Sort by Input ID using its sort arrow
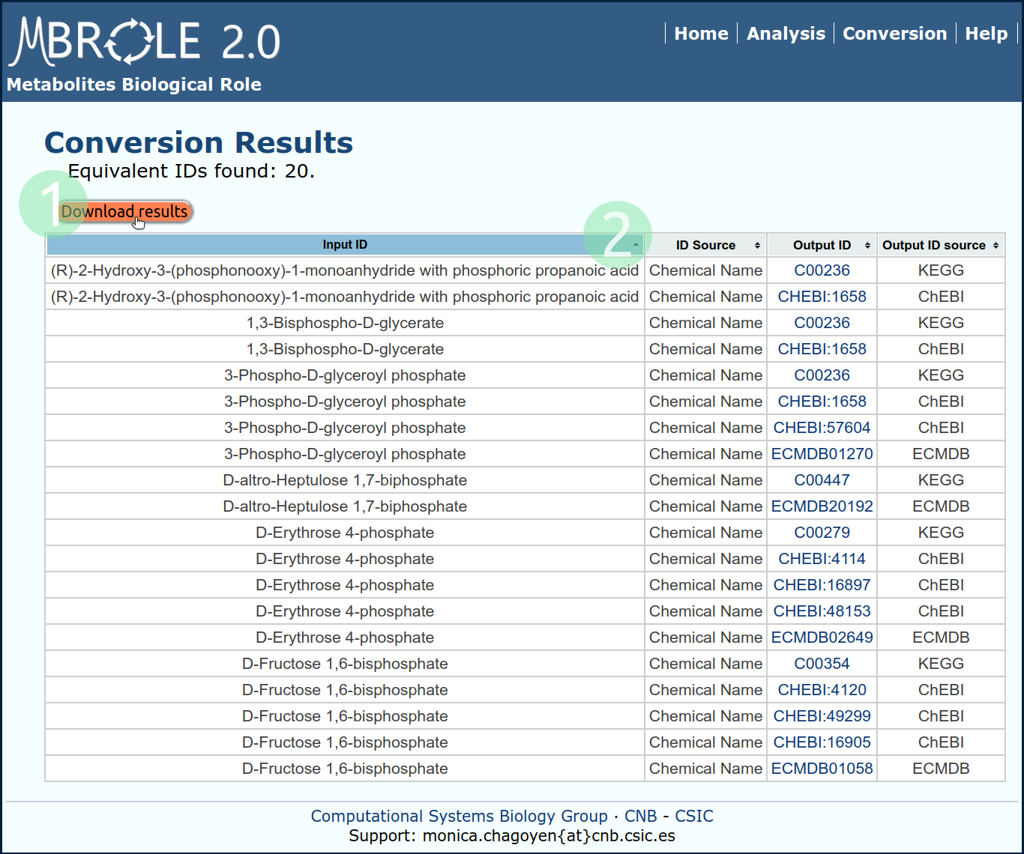The height and width of the screenshot is (854, 1024). (x=636, y=245)
